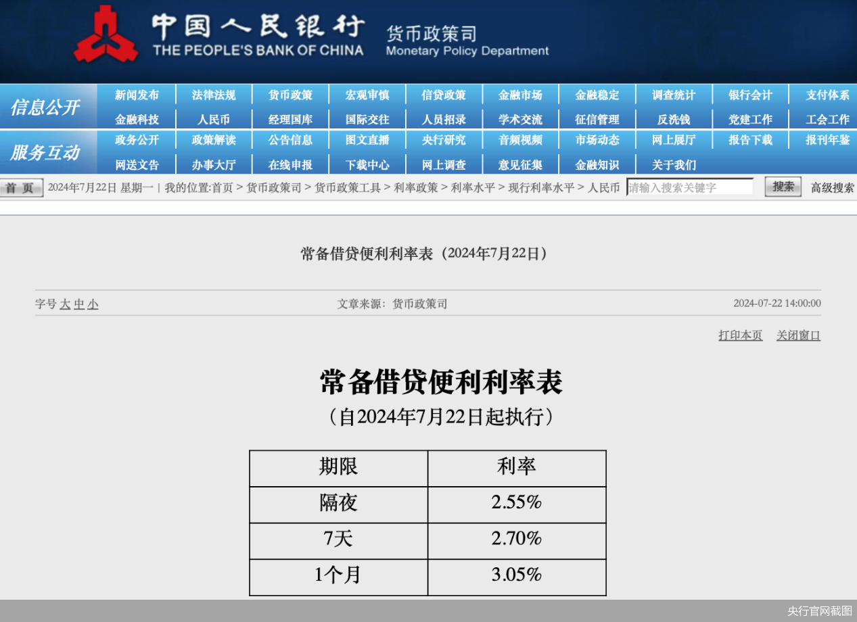Open 政务公开 under 服务互动

click(137, 140)
